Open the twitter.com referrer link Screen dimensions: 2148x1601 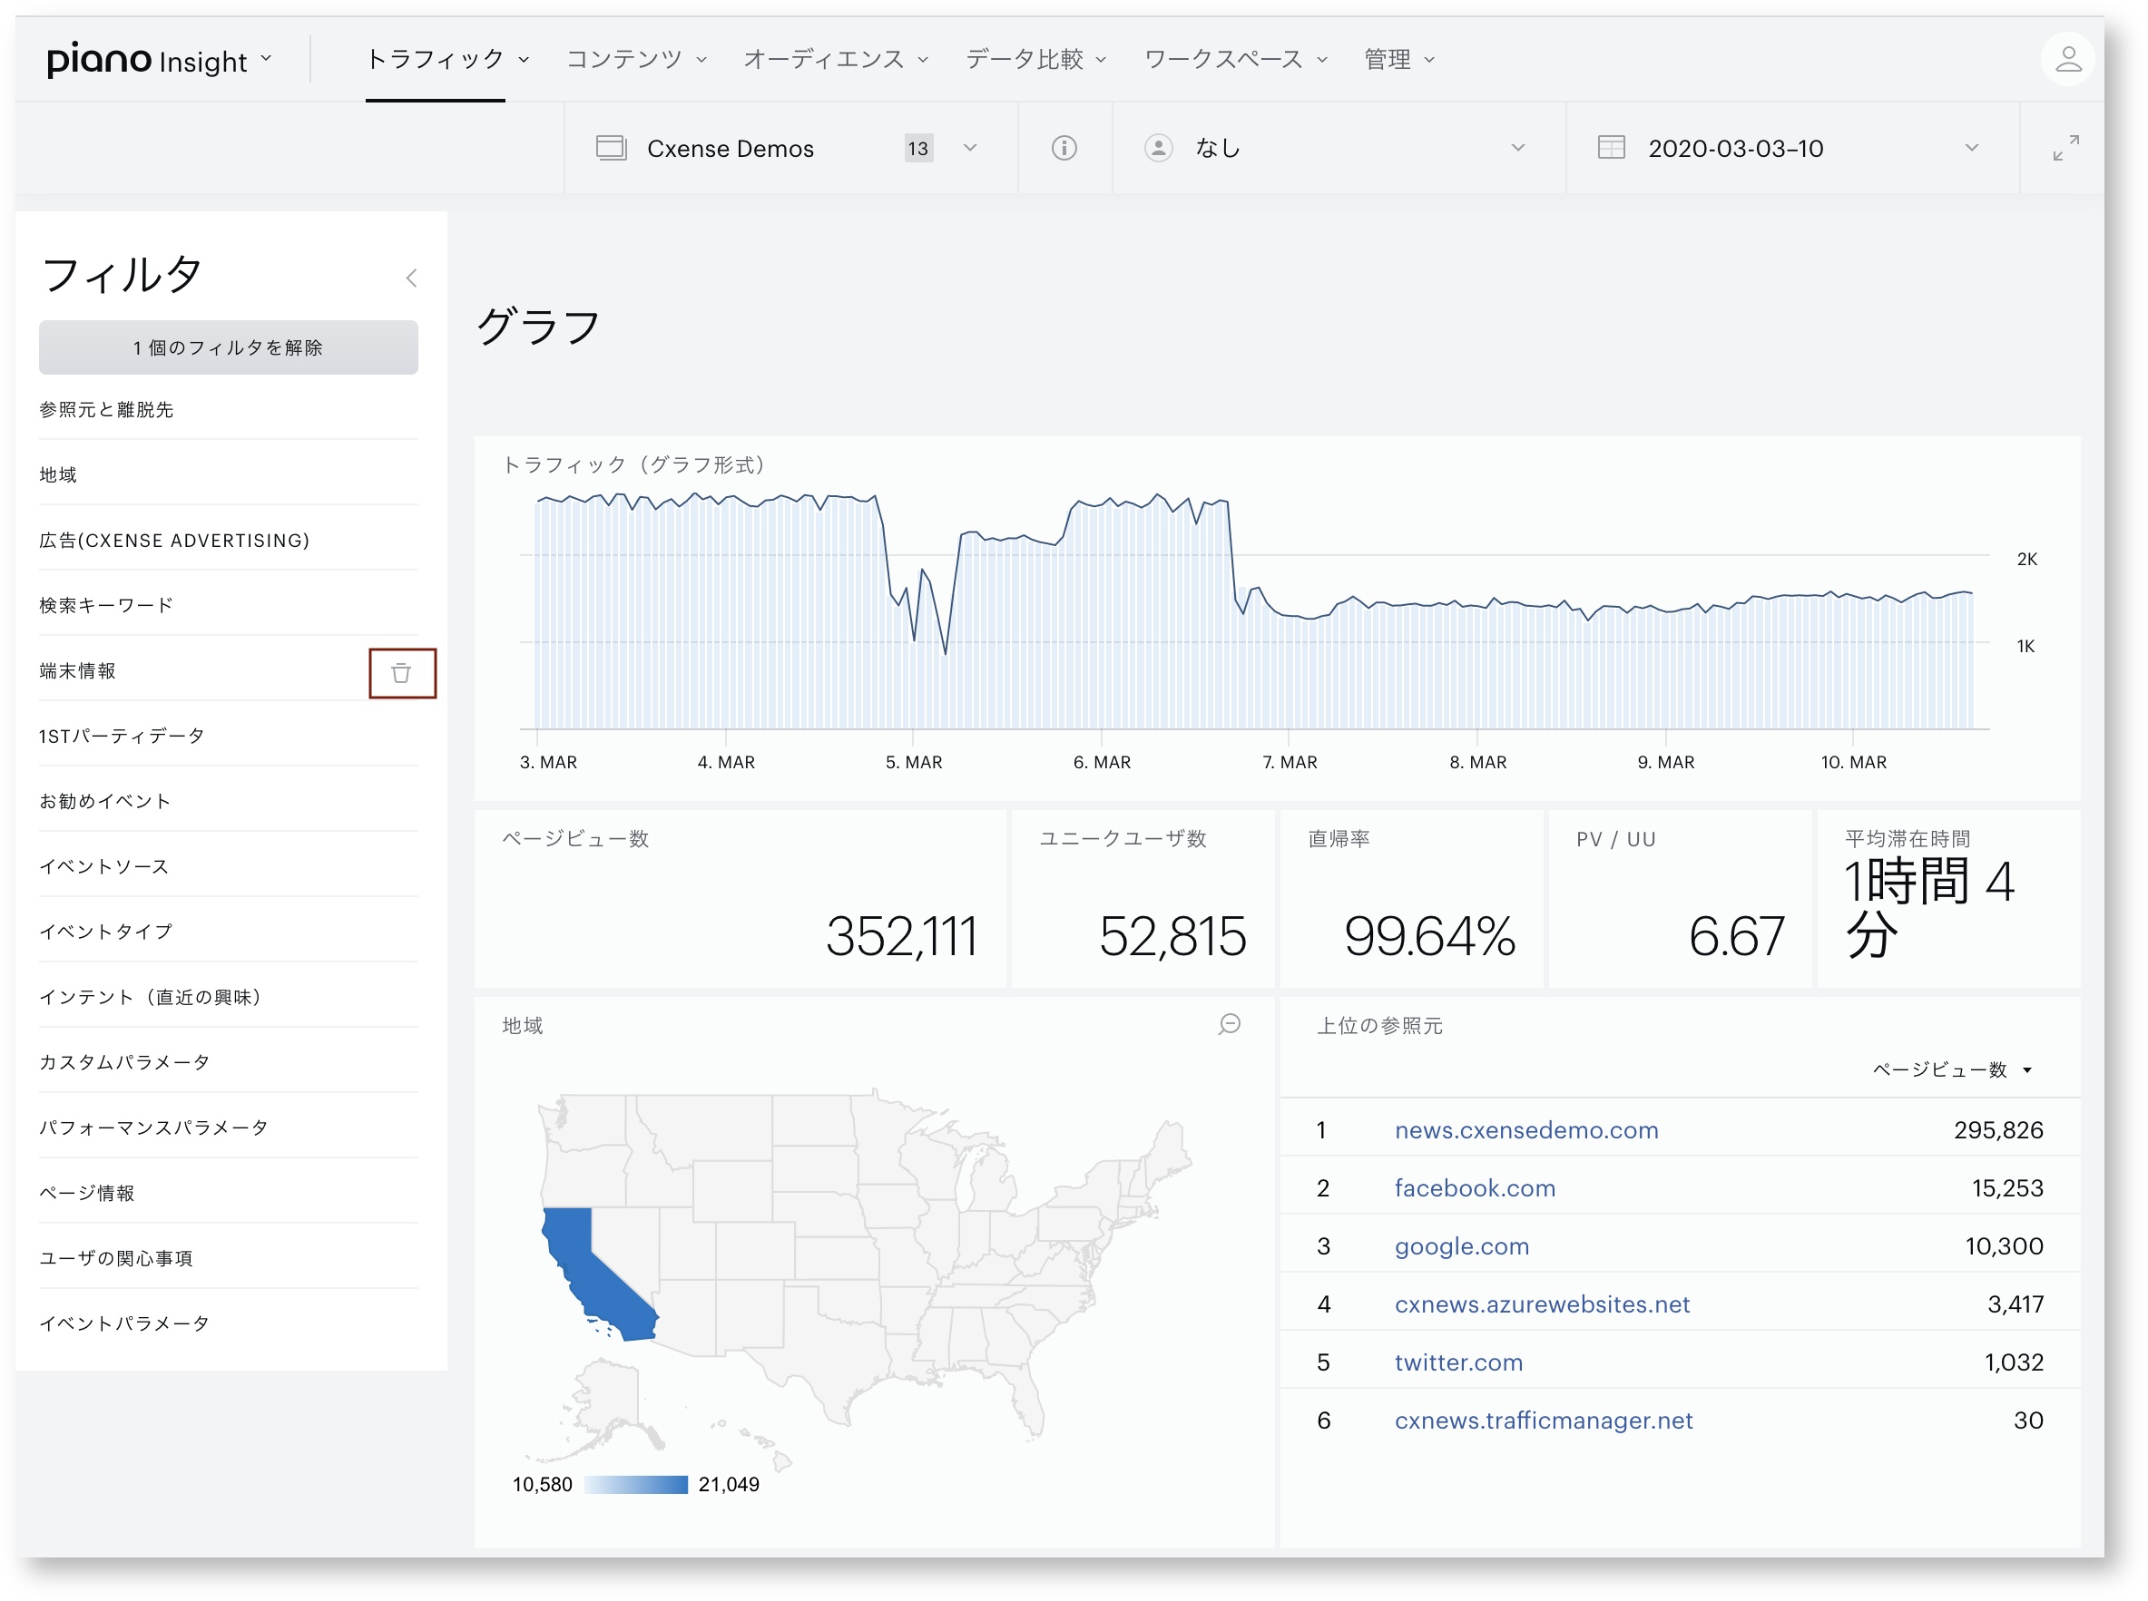[x=1457, y=1362]
